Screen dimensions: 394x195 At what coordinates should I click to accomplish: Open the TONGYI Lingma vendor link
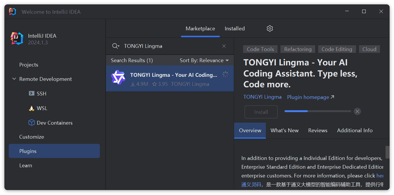point(263,97)
